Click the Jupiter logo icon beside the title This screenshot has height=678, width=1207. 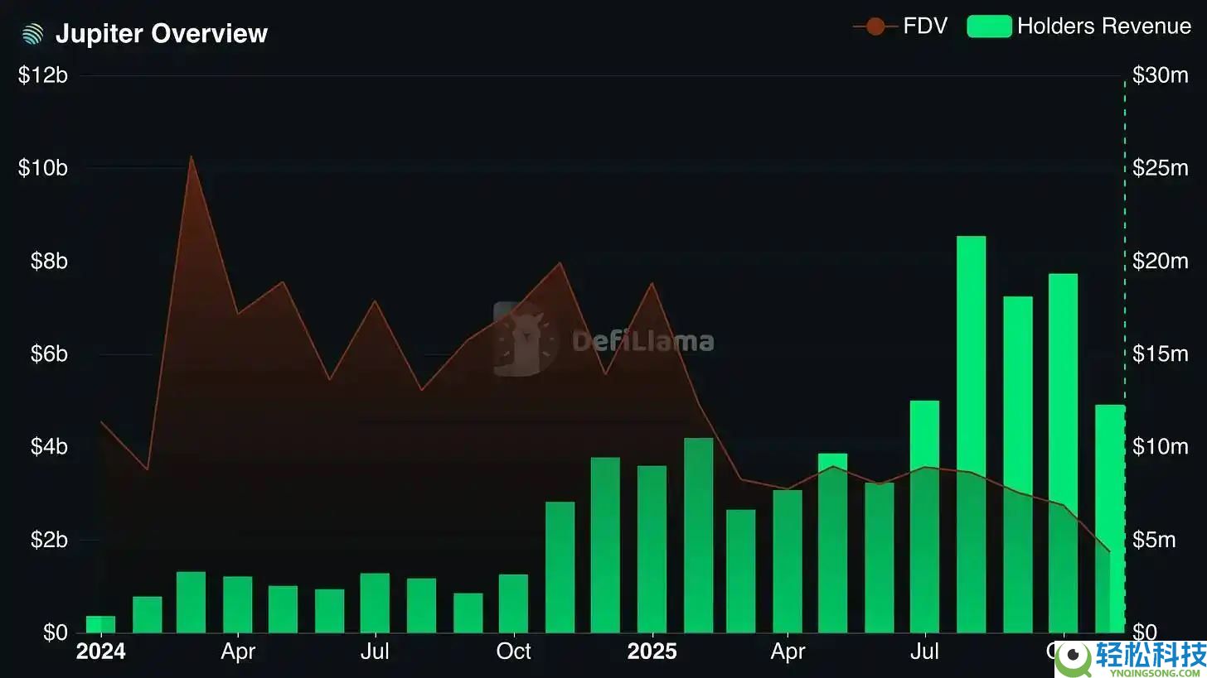[32, 34]
